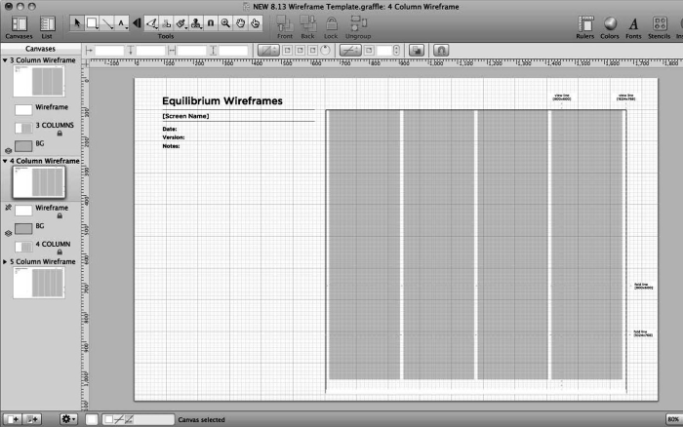Viewport: 683px width, 427px height.
Task: Select the arrow Selection tool
Action: coord(78,21)
